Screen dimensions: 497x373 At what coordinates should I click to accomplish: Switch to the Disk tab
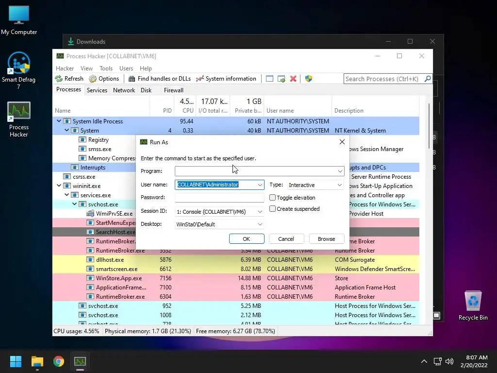pos(146,90)
